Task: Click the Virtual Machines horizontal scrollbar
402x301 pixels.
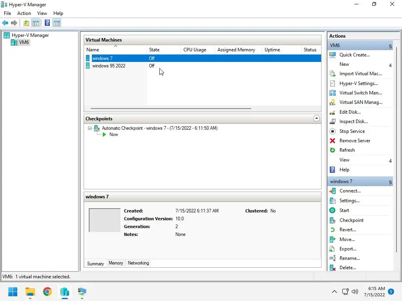Action: click(x=171, y=109)
